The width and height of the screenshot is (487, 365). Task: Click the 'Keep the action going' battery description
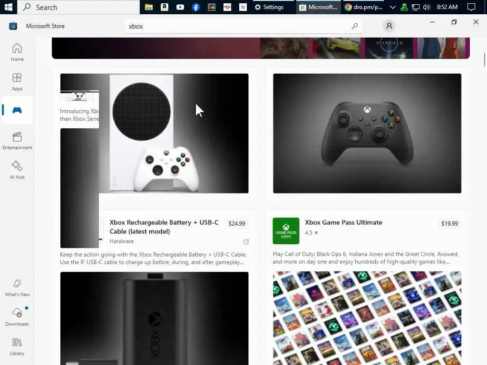point(153,258)
